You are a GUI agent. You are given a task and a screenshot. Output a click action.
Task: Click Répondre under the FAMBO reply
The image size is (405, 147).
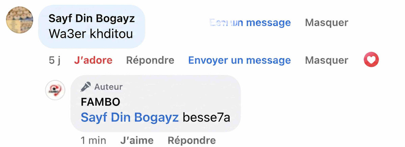click(192, 140)
